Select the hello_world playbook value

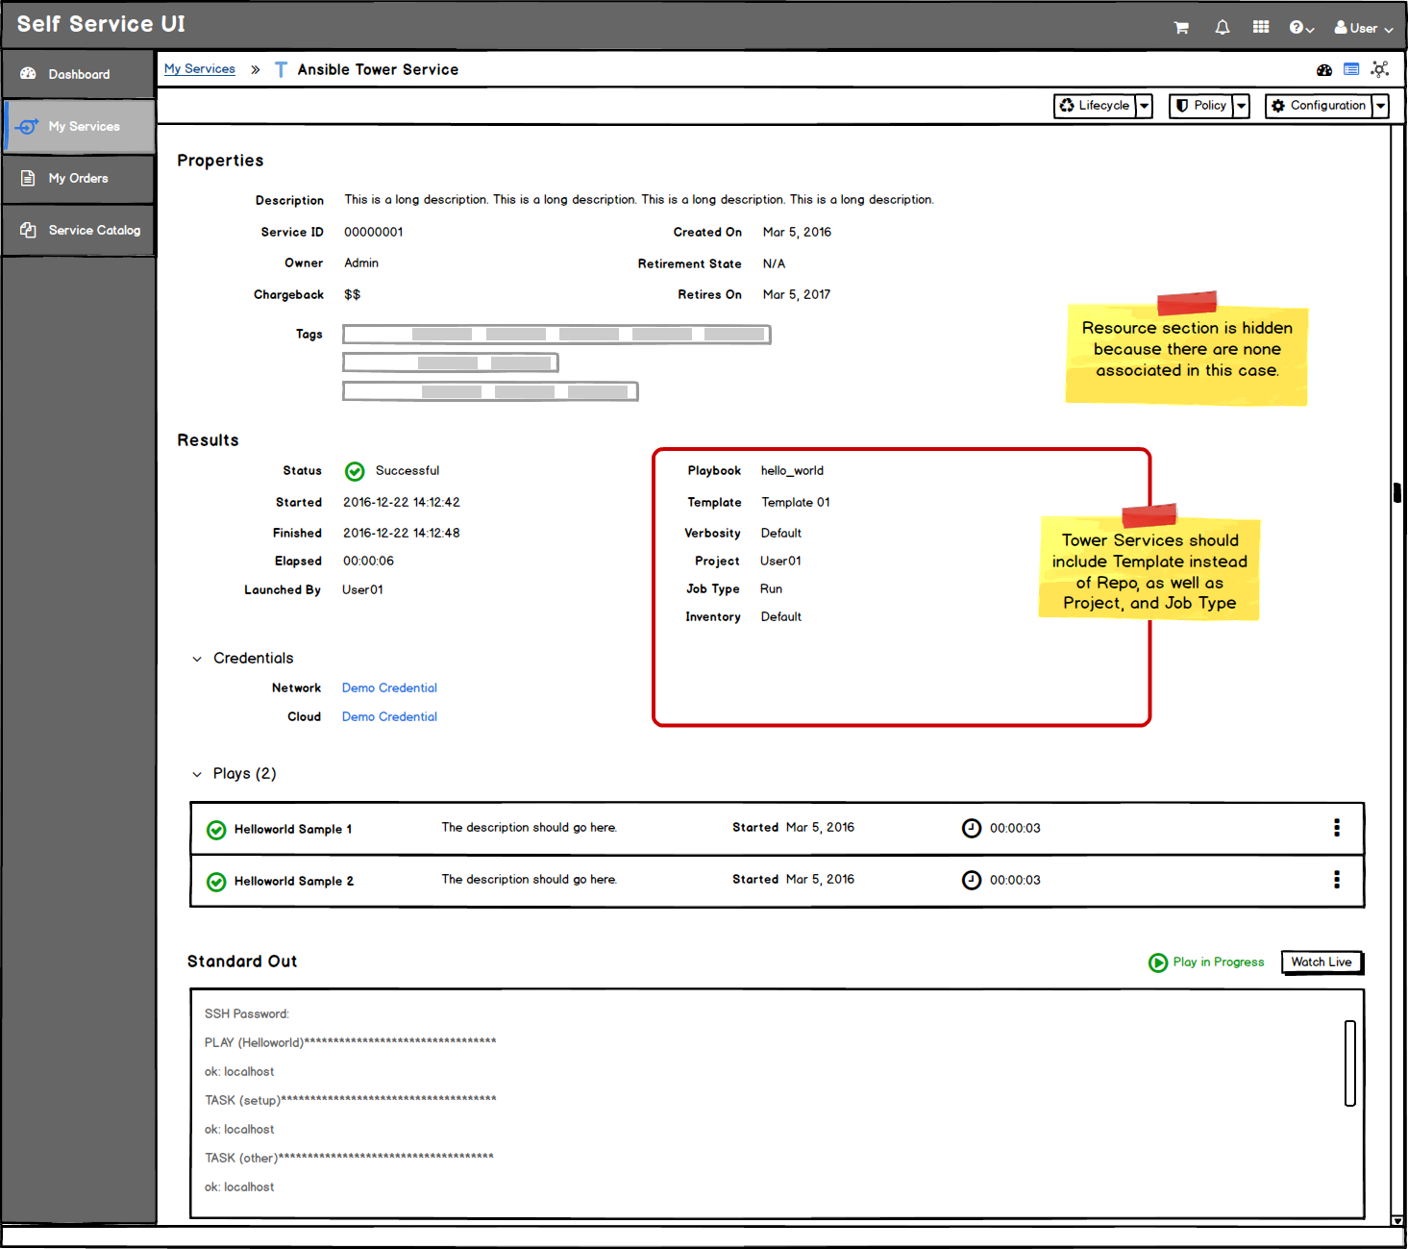click(x=792, y=471)
